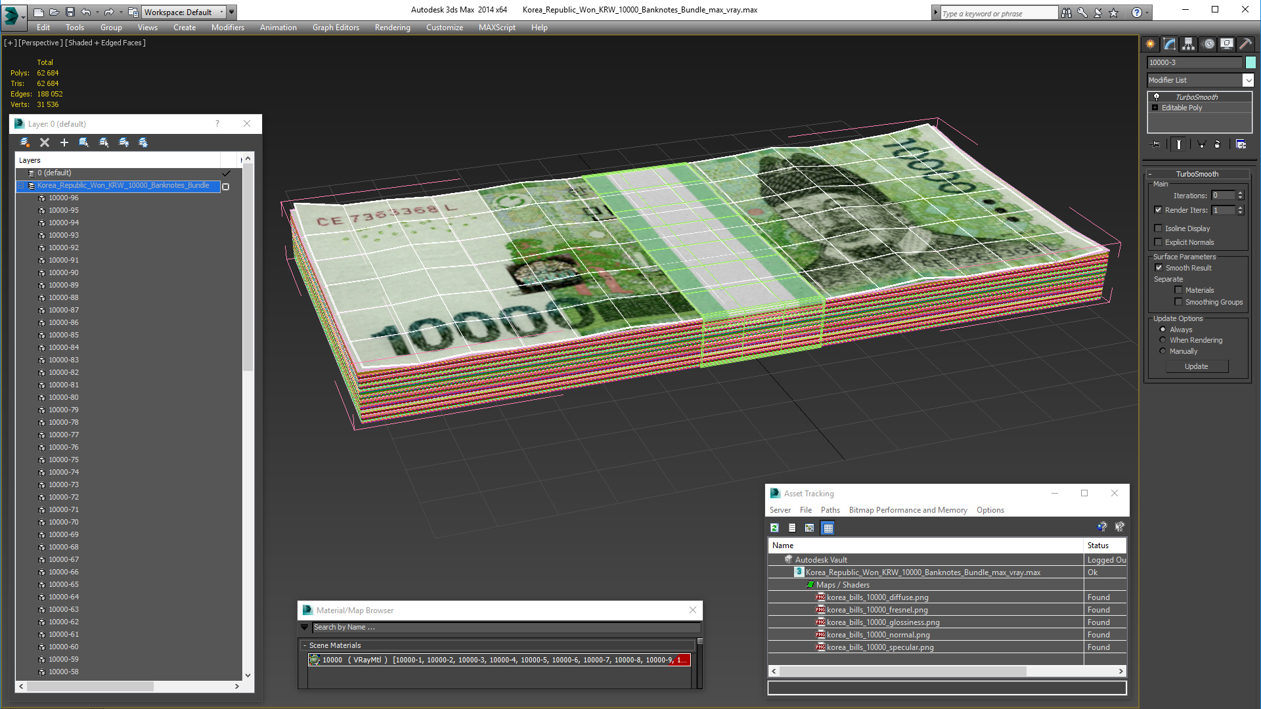Click the Update button
This screenshot has height=709, width=1261.
[1197, 366]
